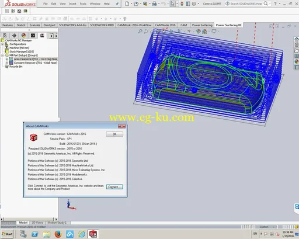
Task: Open File Properties icon in toolbar
Action: click(188, 4)
